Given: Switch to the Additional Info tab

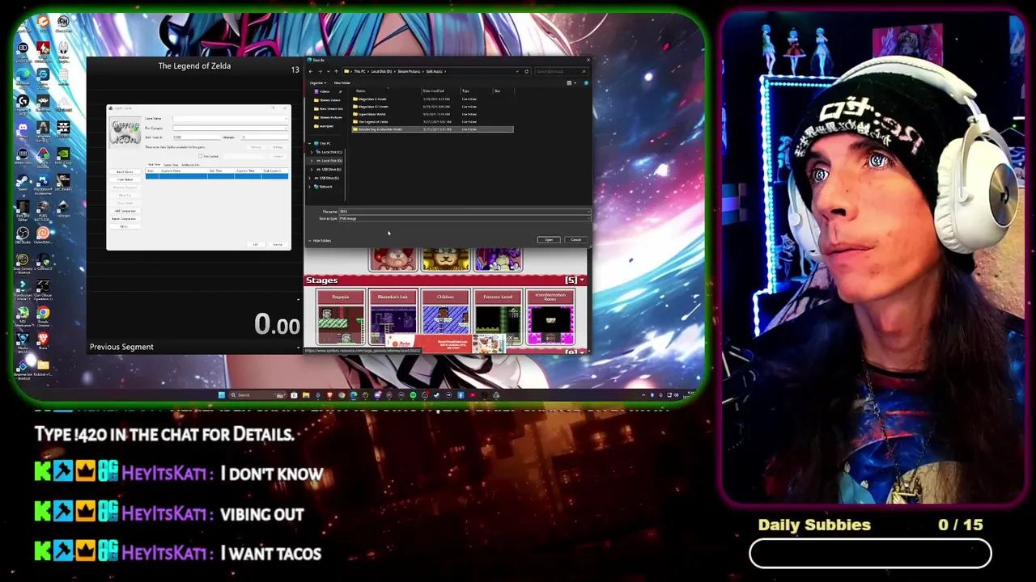Looking at the screenshot, I should 190,165.
